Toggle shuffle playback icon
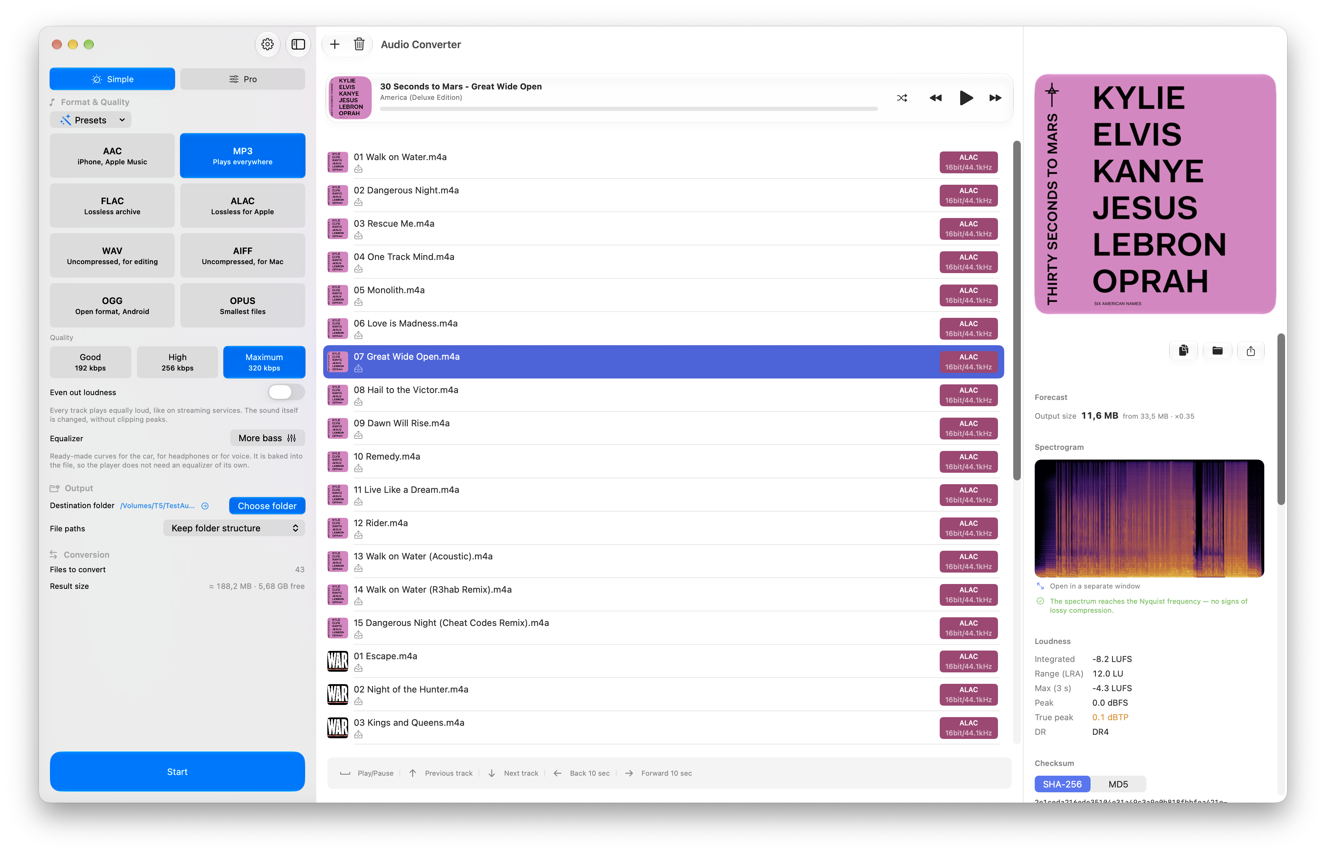1326x854 pixels. click(x=902, y=98)
